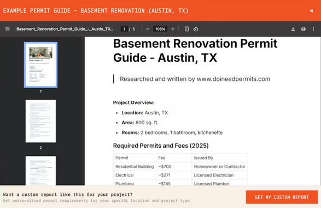Print the PDF using the printer icon

point(303,29)
